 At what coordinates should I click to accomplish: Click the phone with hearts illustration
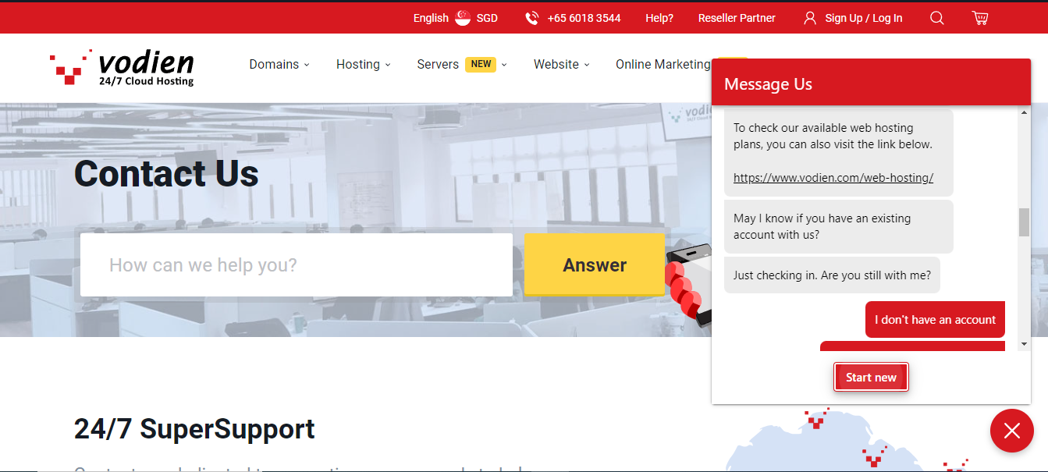coord(688,285)
